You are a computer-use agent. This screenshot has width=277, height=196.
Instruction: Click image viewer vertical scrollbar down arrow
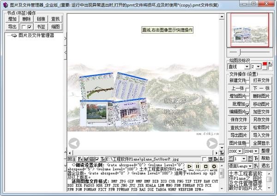pos(222,147)
